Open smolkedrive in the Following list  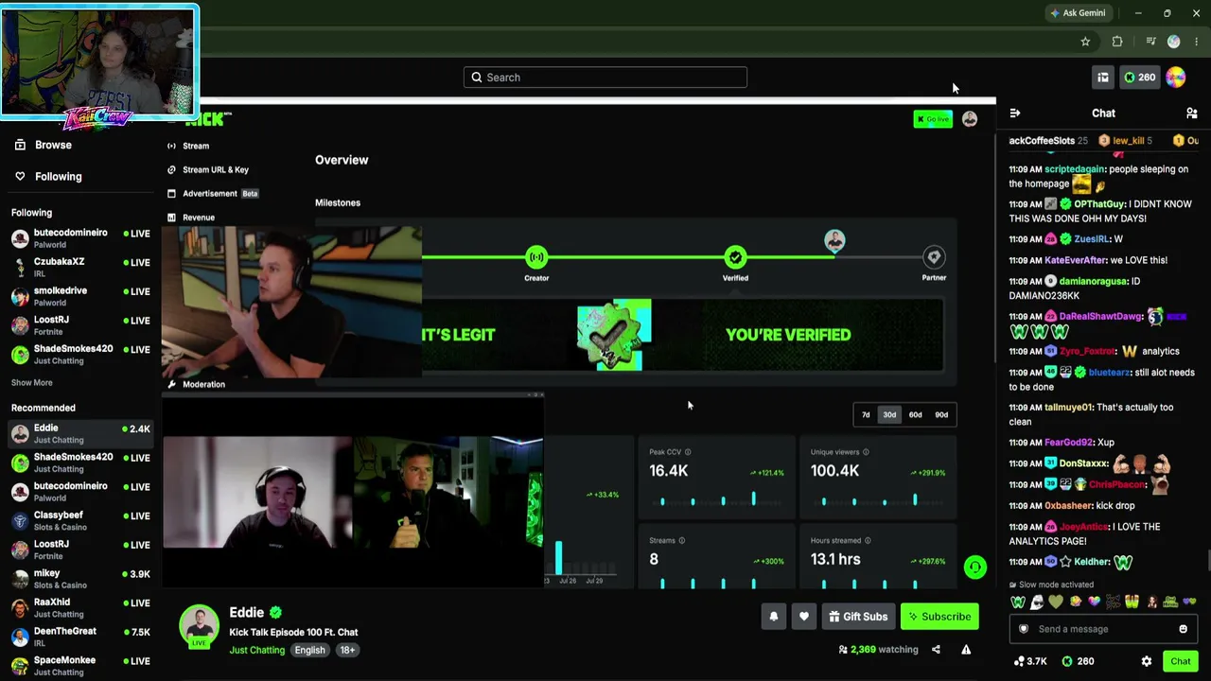tap(80, 297)
